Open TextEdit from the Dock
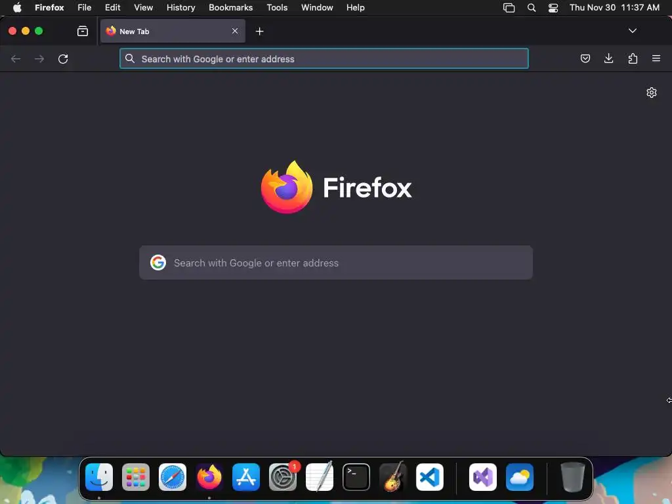Screen dimensions: 672x504 click(320, 476)
